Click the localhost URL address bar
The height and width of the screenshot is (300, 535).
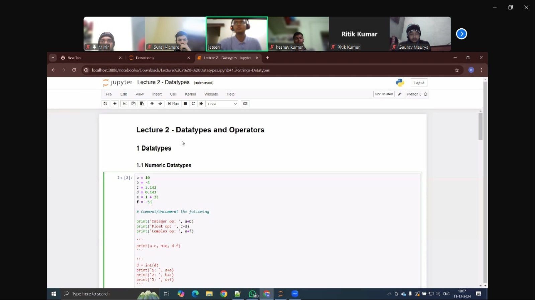pos(181,70)
